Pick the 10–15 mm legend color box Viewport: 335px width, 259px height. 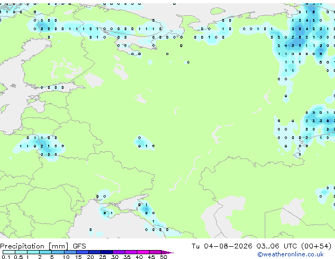70,252
